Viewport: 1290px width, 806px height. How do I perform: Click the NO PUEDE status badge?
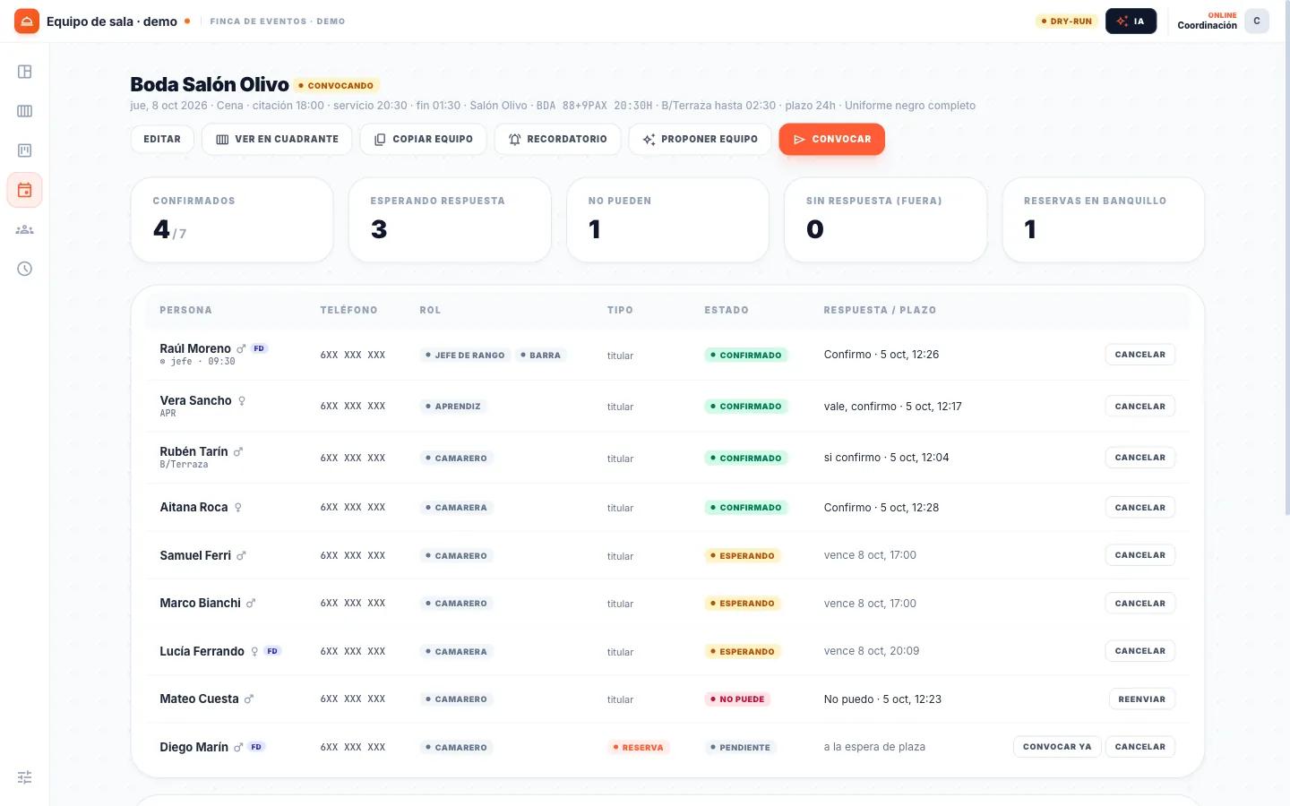pos(737,699)
